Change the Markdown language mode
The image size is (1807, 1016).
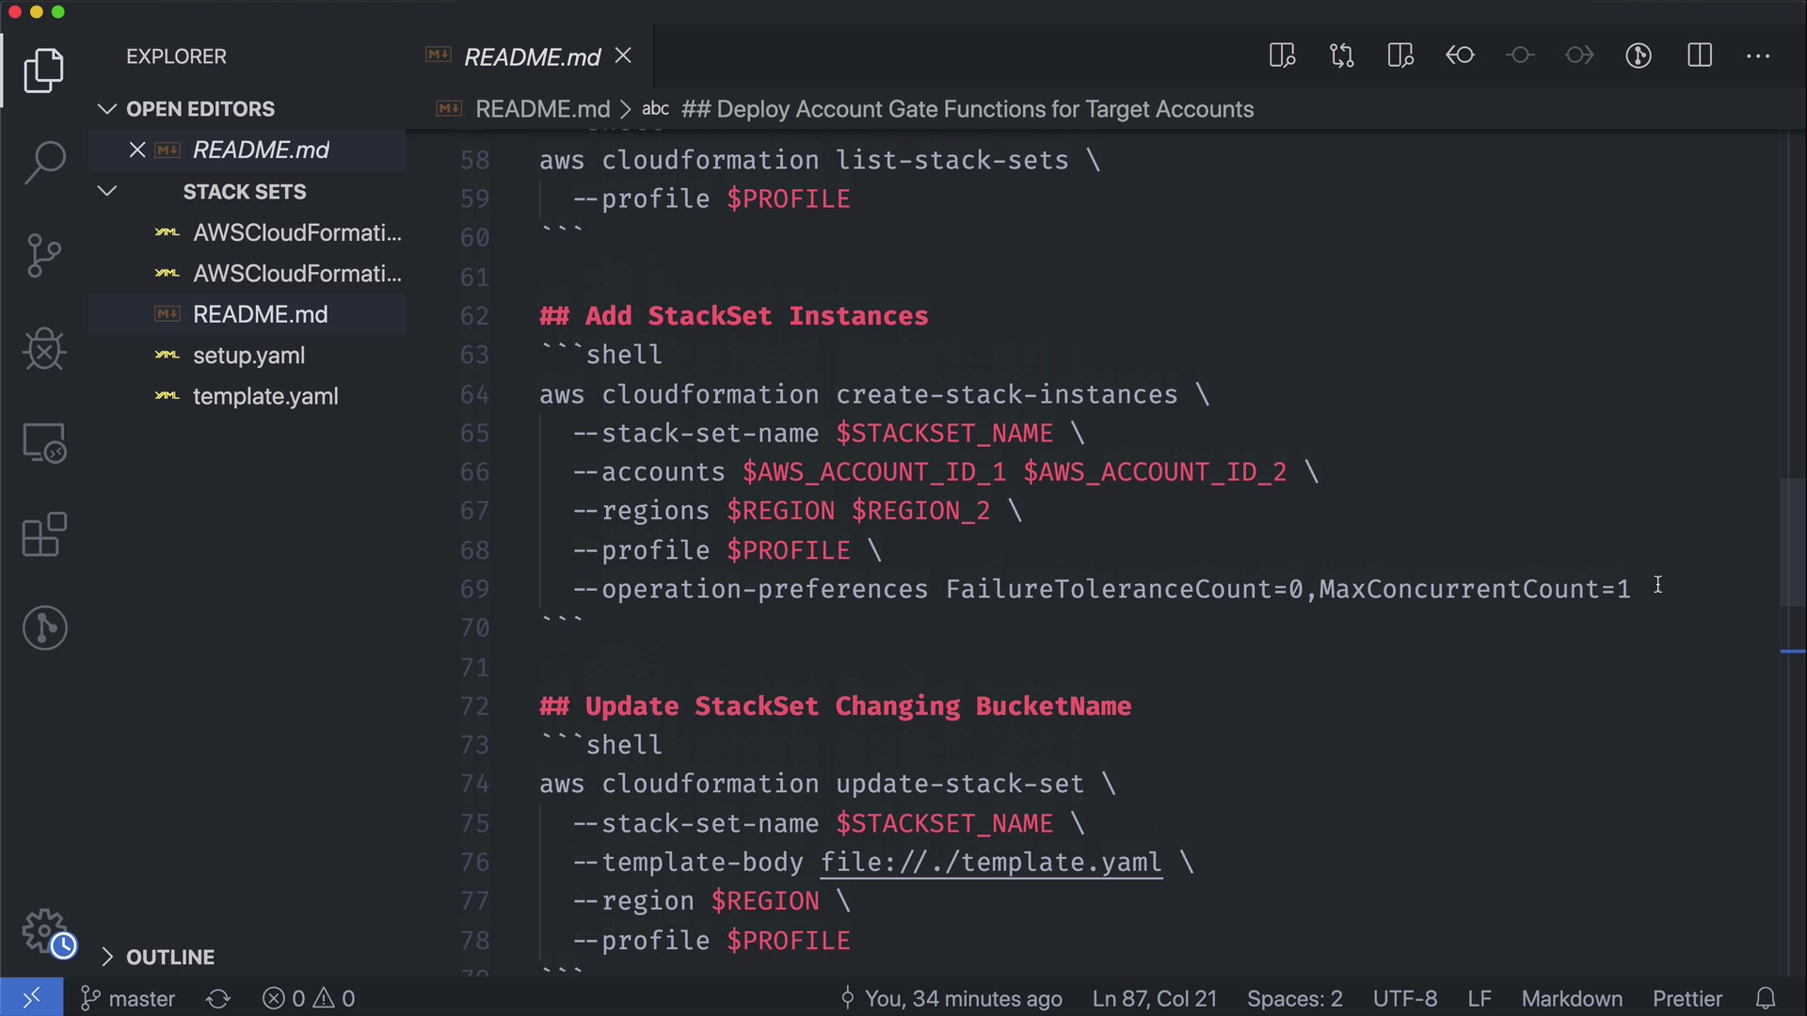[1572, 998]
